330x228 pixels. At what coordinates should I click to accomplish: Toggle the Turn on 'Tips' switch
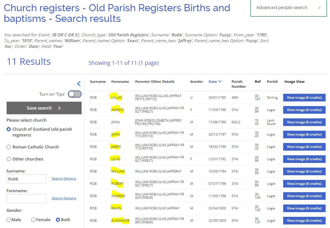[x=75, y=94]
